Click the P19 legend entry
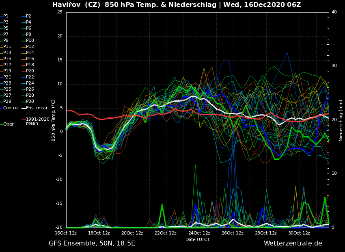The image size is (345, 252). (7, 71)
